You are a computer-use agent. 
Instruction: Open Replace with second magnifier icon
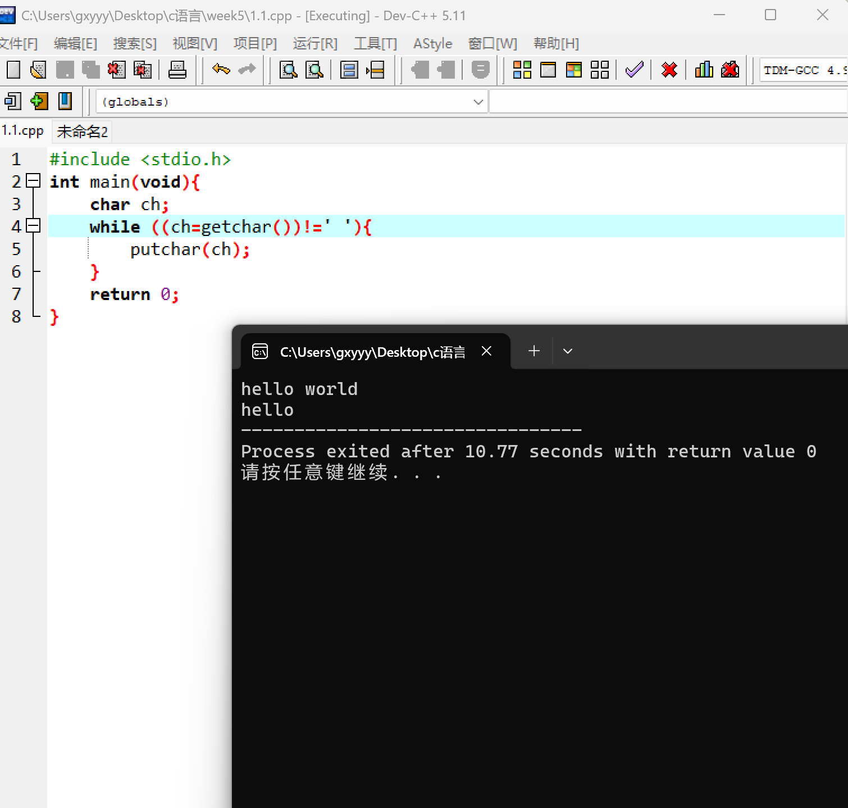[314, 70]
